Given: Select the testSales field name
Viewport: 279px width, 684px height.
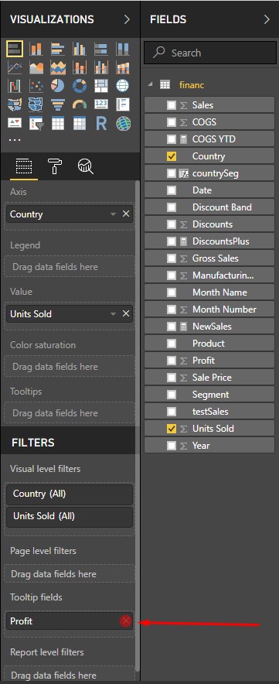Looking at the screenshot, I should [x=210, y=412].
